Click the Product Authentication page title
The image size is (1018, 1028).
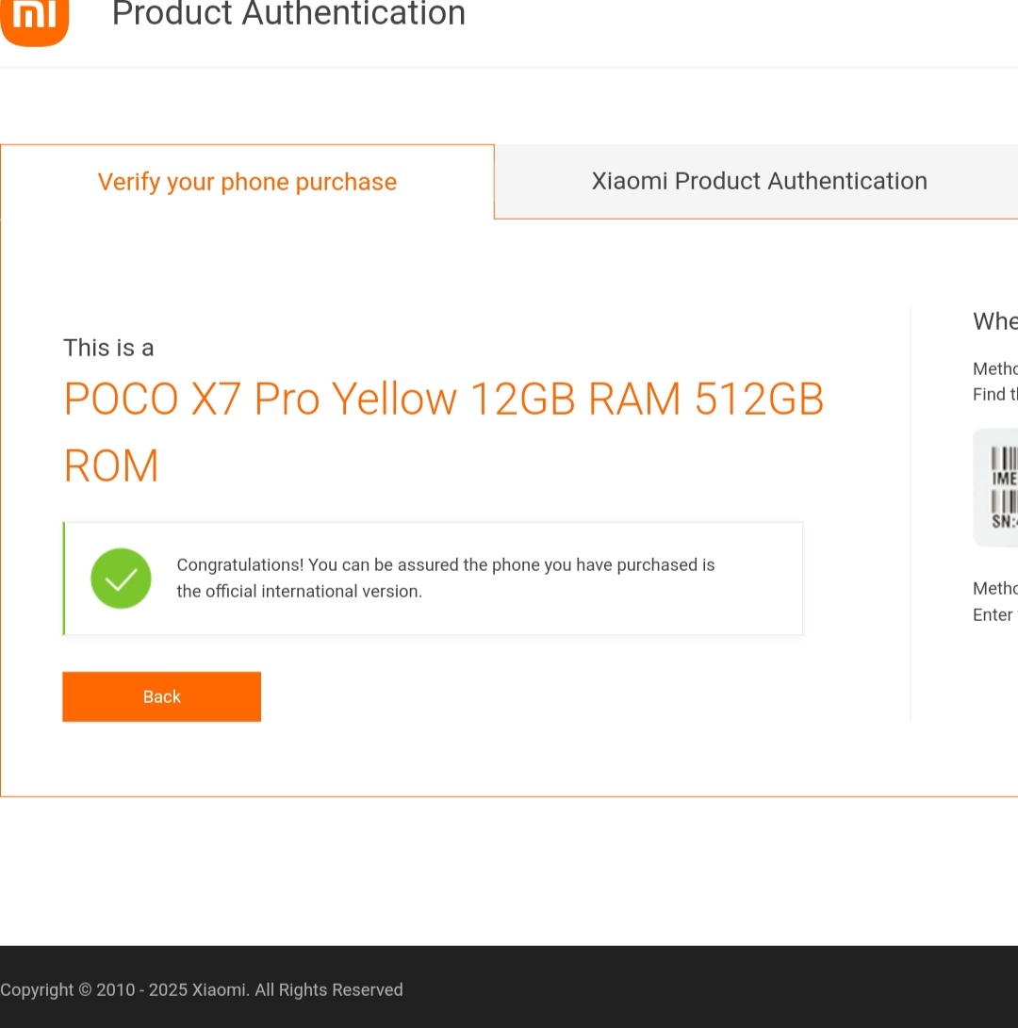coord(288,14)
